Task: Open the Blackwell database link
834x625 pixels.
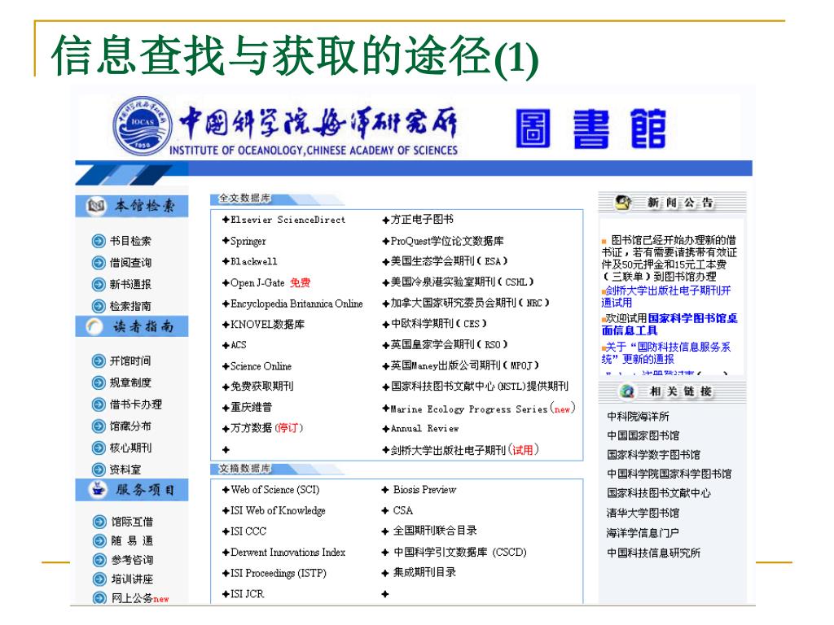Action: (254, 261)
